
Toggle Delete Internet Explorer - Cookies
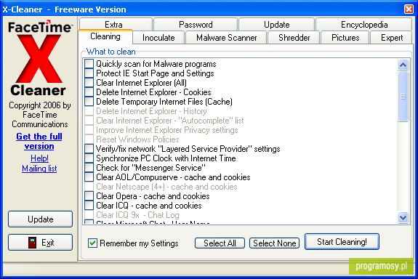pos(89,92)
